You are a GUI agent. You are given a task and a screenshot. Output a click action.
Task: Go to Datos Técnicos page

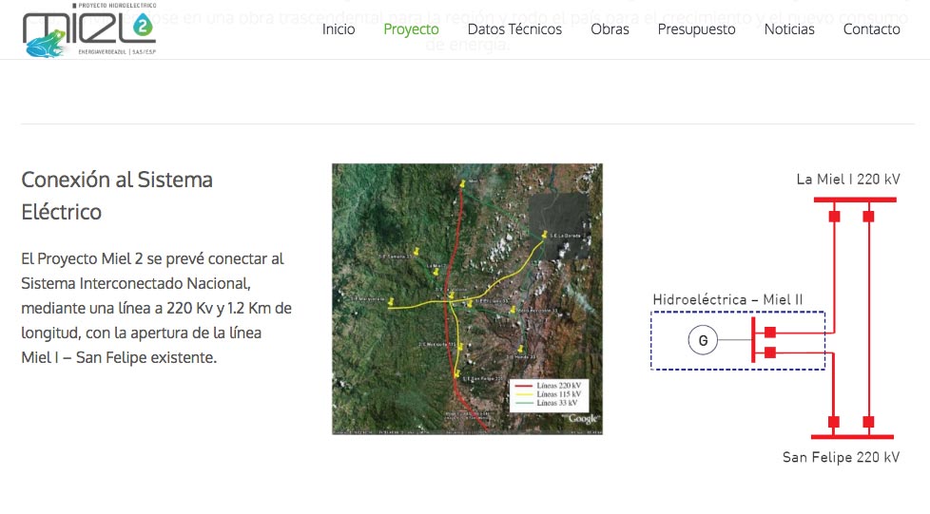tap(514, 29)
